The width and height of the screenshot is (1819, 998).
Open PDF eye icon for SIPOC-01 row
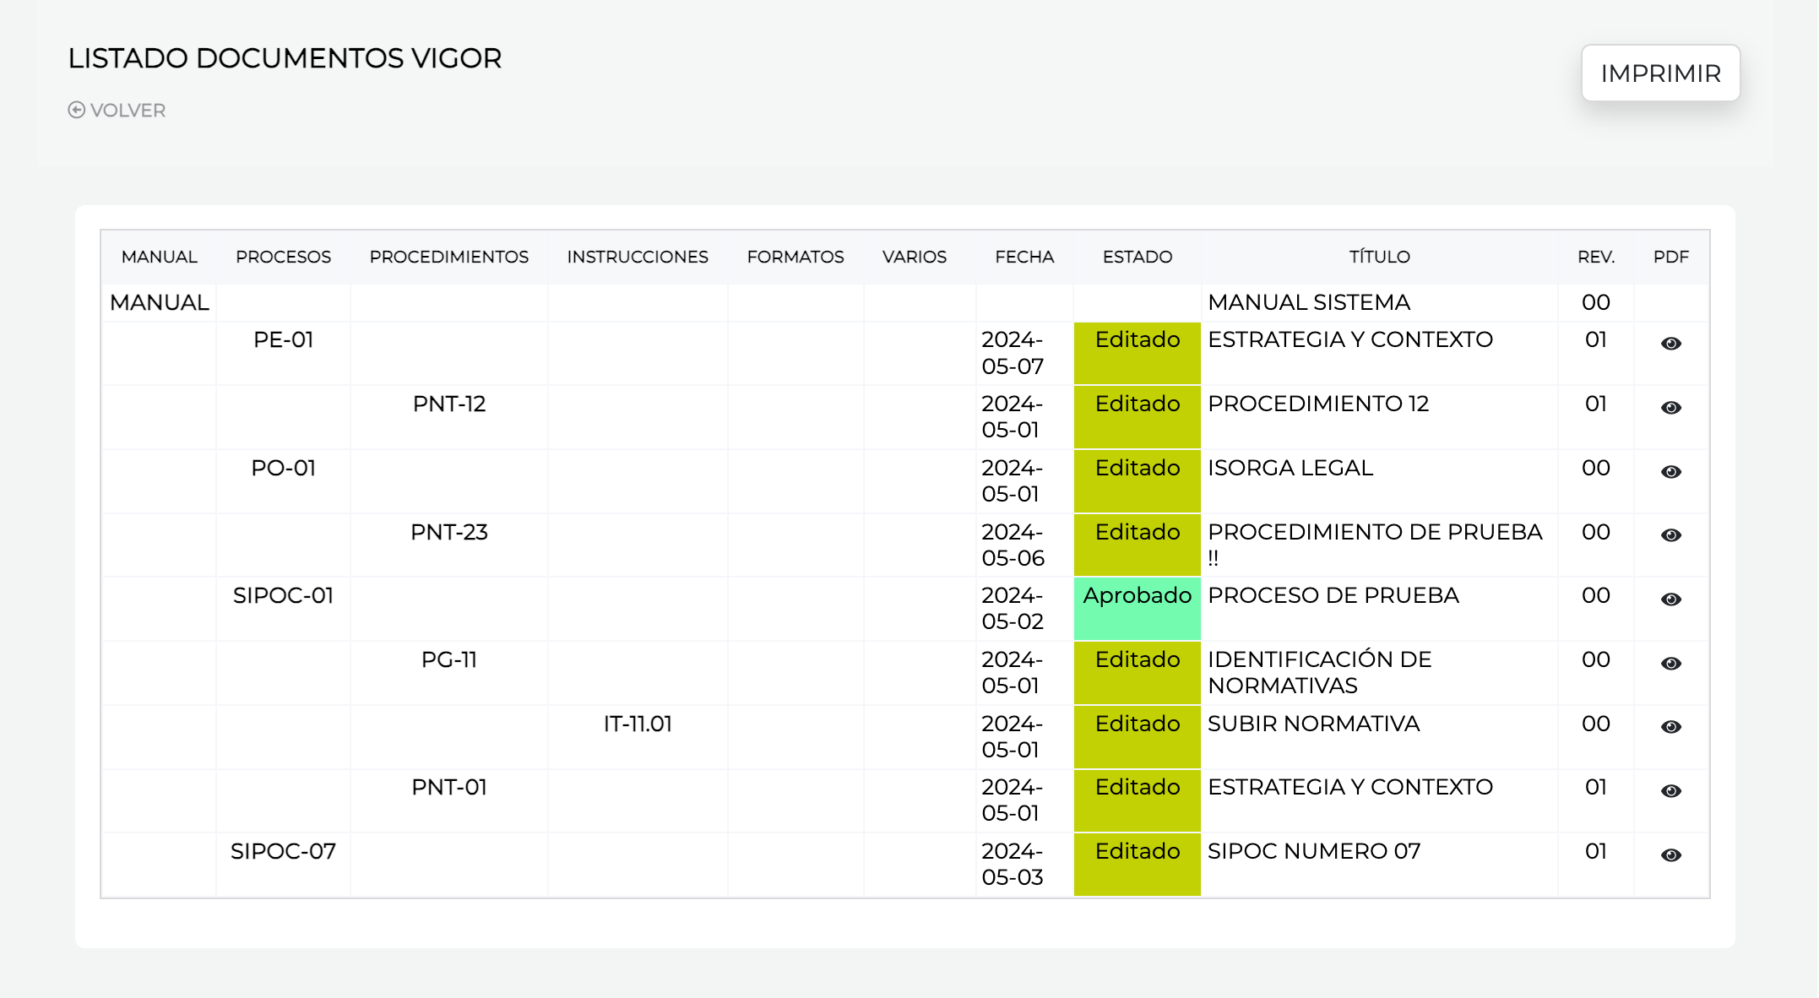click(x=1670, y=599)
